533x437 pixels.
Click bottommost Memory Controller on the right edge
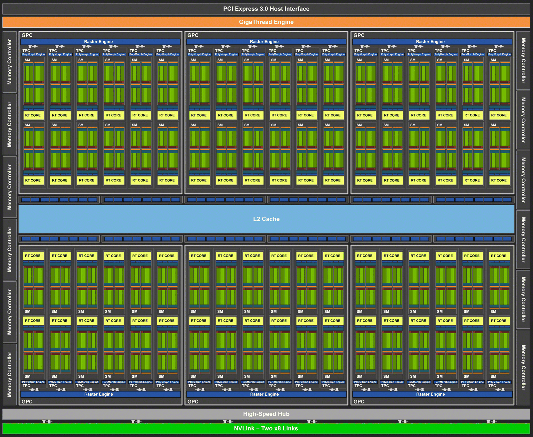[523, 367]
